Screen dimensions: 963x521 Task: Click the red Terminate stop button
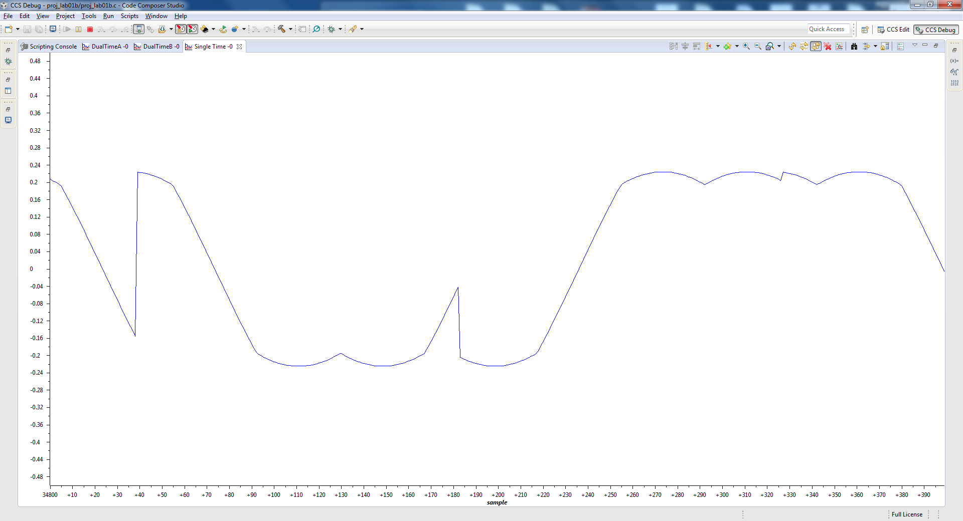click(90, 29)
